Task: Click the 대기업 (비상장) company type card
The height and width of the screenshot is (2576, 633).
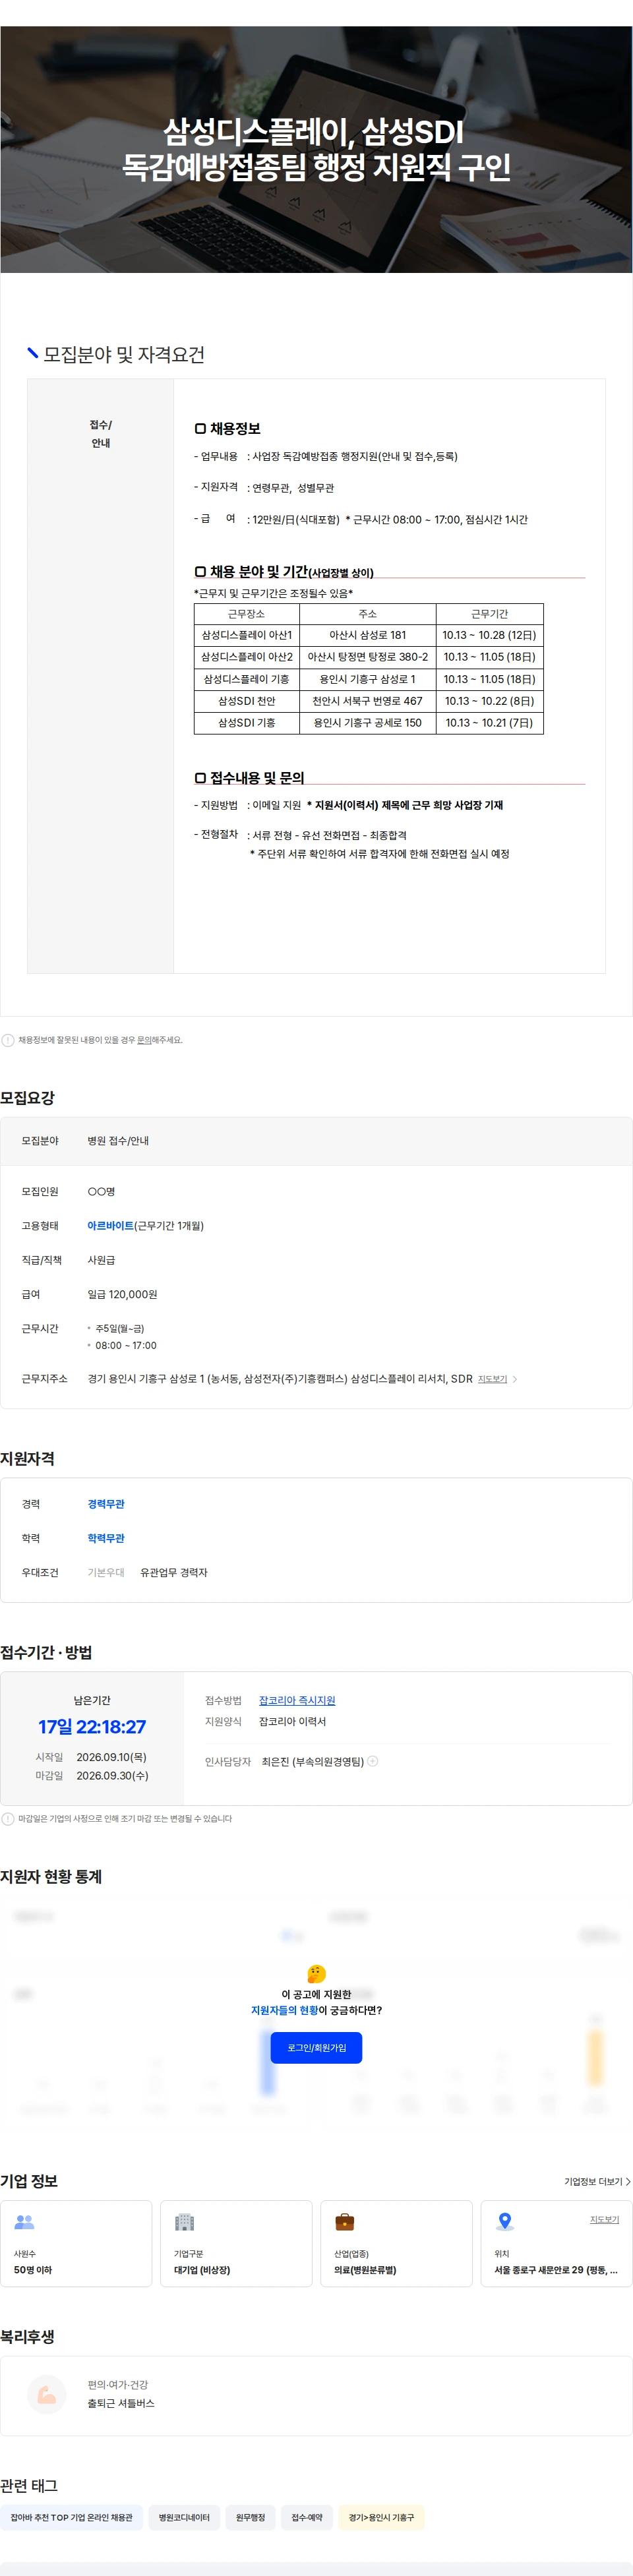Action: (x=236, y=2243)
